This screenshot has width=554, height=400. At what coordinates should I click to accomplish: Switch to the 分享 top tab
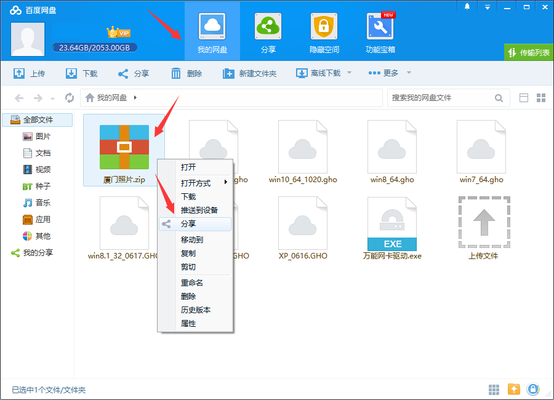click(268, 32)
